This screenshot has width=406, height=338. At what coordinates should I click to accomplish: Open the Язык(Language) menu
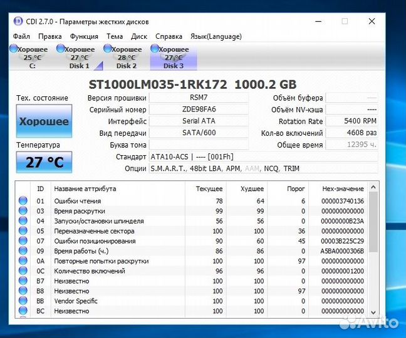(216, 36)
